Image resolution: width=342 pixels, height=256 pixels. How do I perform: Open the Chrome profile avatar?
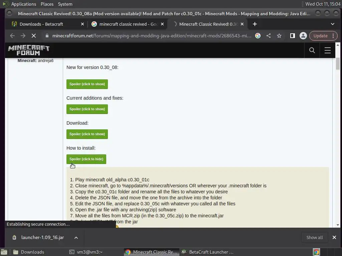click(x=303, y=36)
